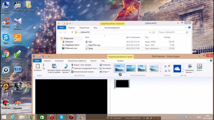Sort by Size (Размер) column in Explorer
Screen dimensions: 214x120
click(167, 37)
